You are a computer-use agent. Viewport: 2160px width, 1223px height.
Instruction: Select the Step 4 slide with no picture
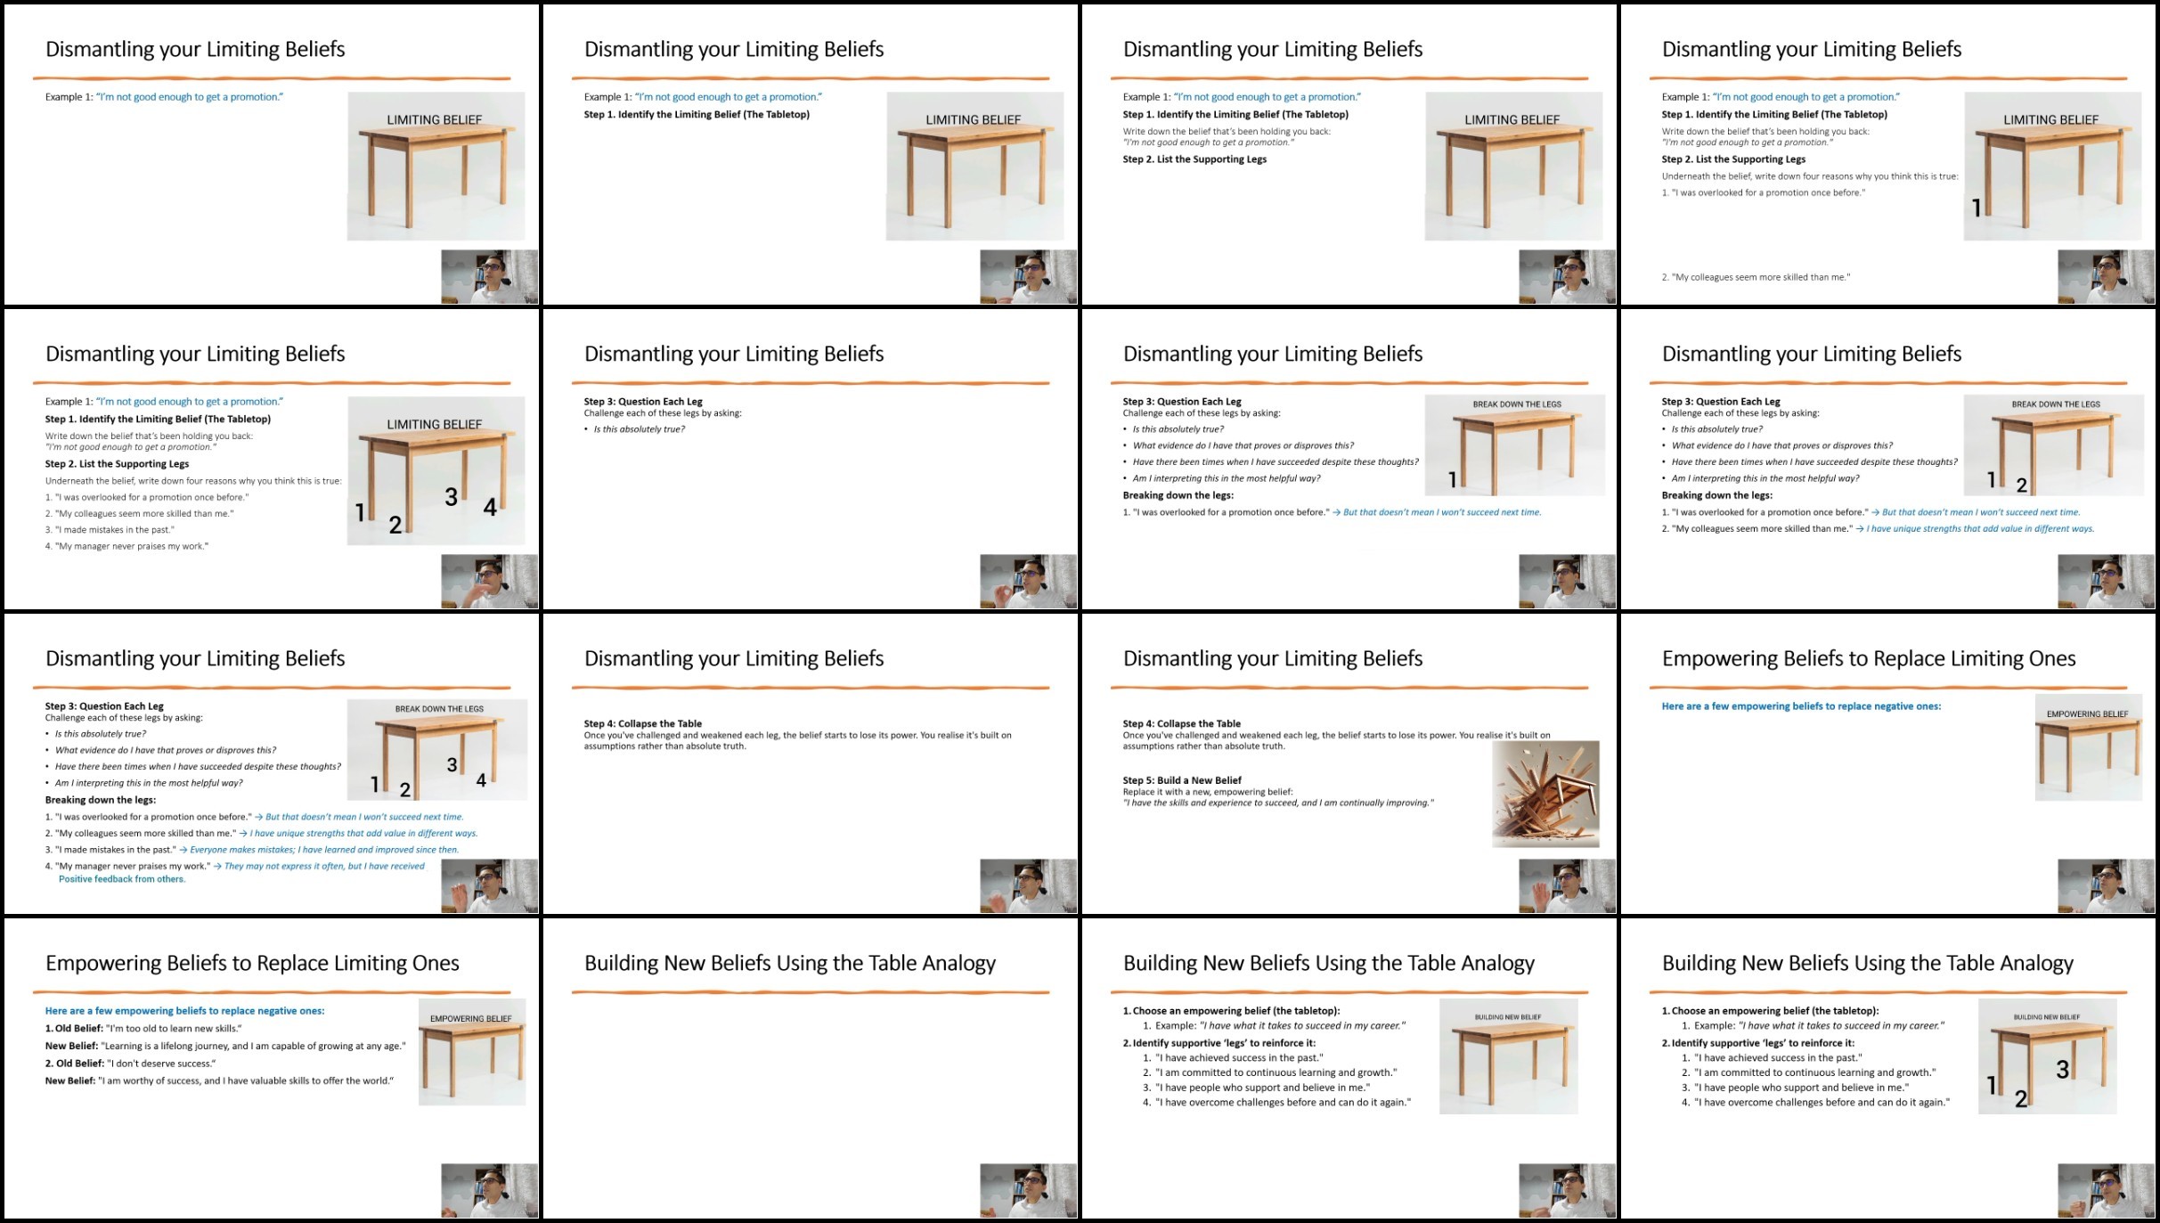click(810, 764)
